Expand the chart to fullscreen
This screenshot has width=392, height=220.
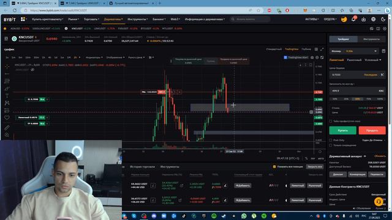click(x=322, y=57)
